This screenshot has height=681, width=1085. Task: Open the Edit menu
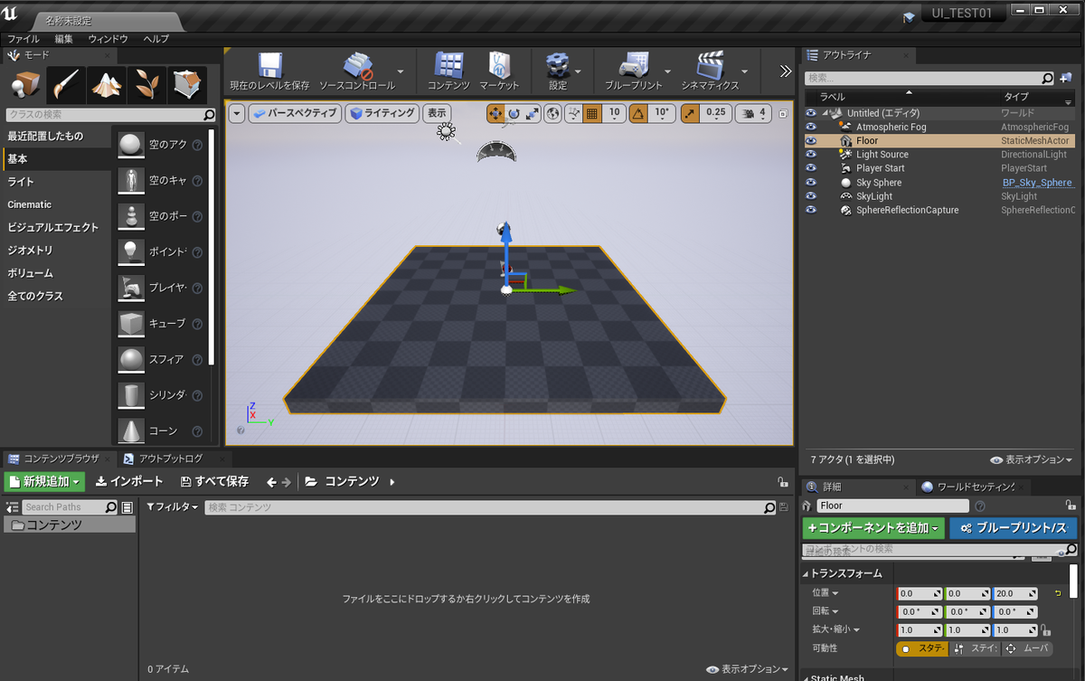point(63,40)
